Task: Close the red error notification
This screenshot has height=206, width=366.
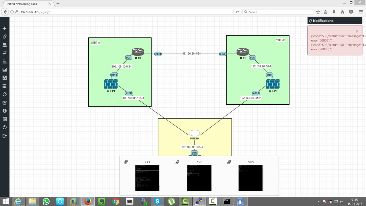Action: (x=357, y=31)
